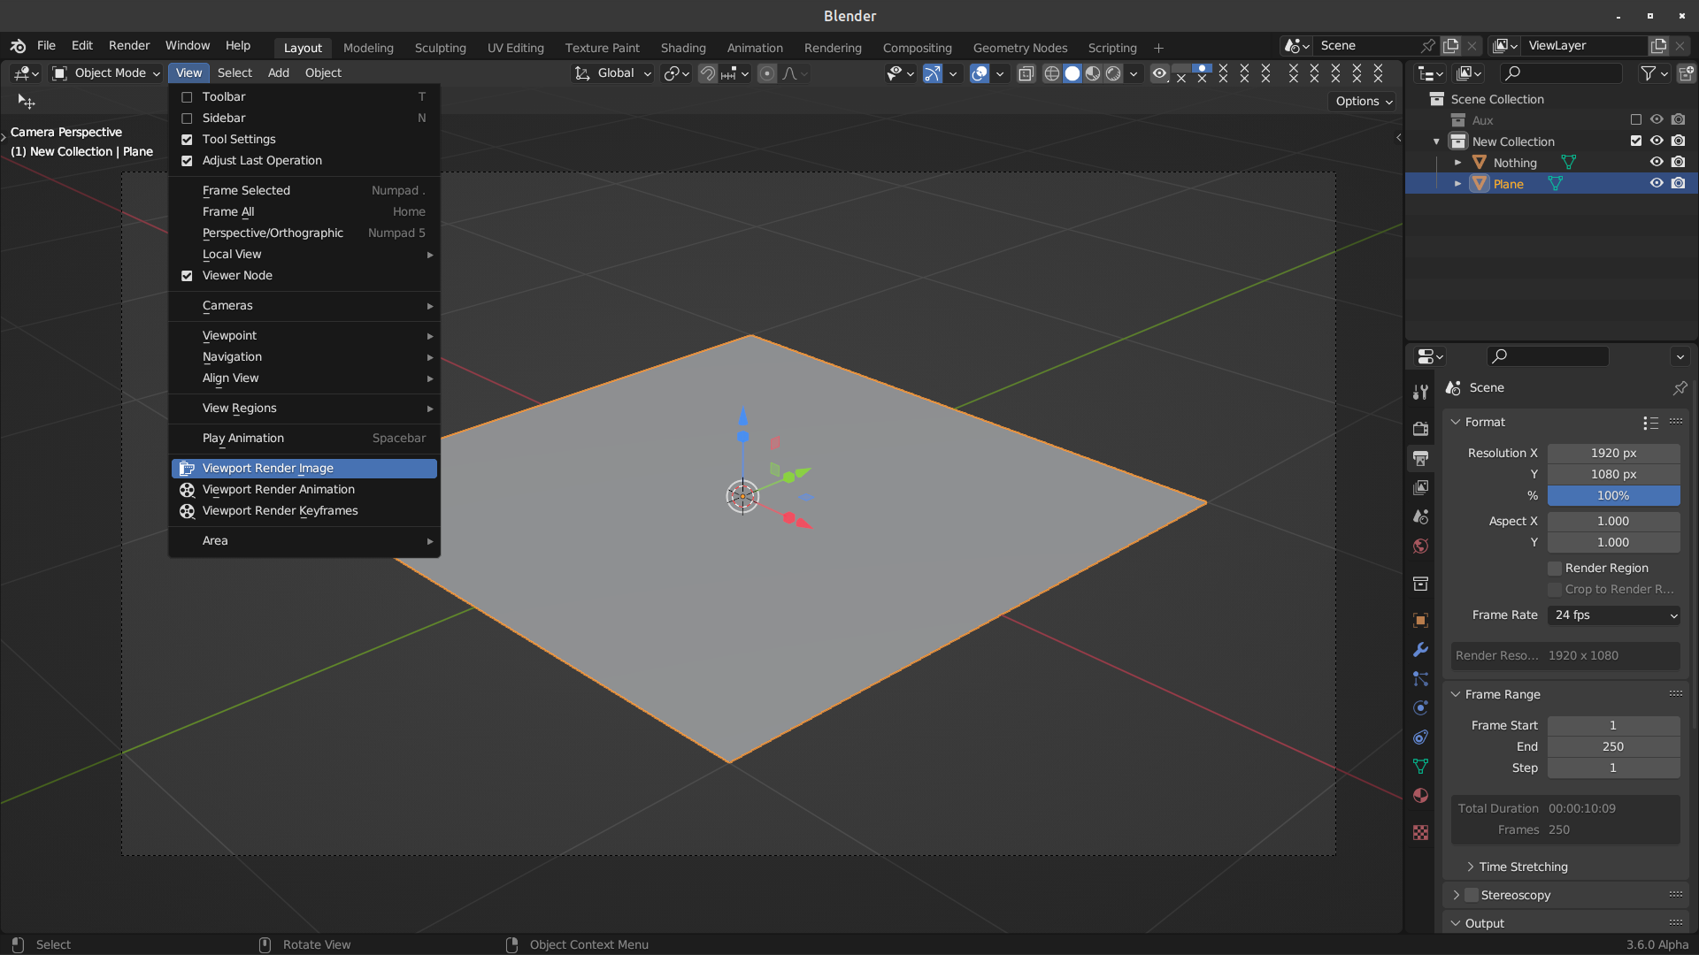The height and width of the screenshot is (955, 1699).
Task: Enable the Render Region checkbox
Action: pos(1555,569)
